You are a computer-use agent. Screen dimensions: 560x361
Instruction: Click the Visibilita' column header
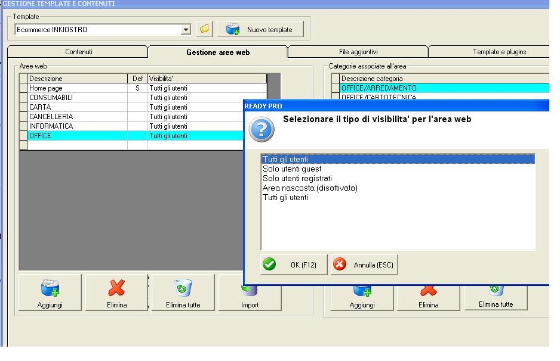point(207,79)
